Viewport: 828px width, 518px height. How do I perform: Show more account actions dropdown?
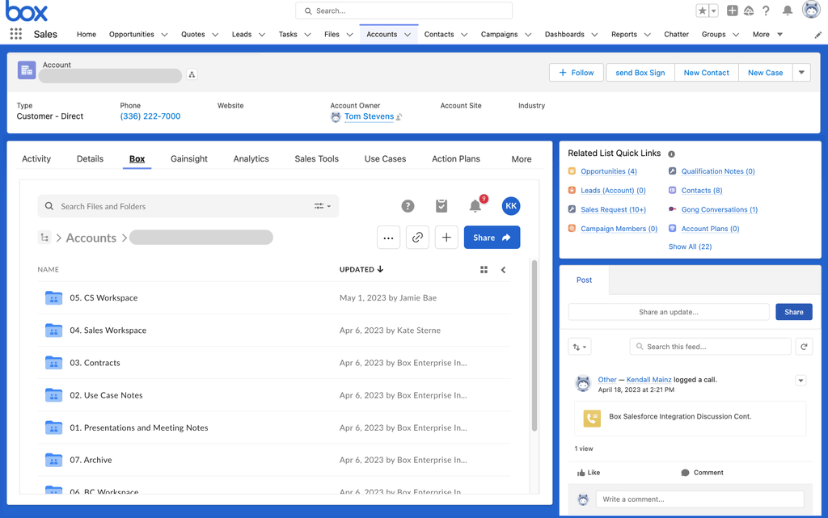(801, 73)
